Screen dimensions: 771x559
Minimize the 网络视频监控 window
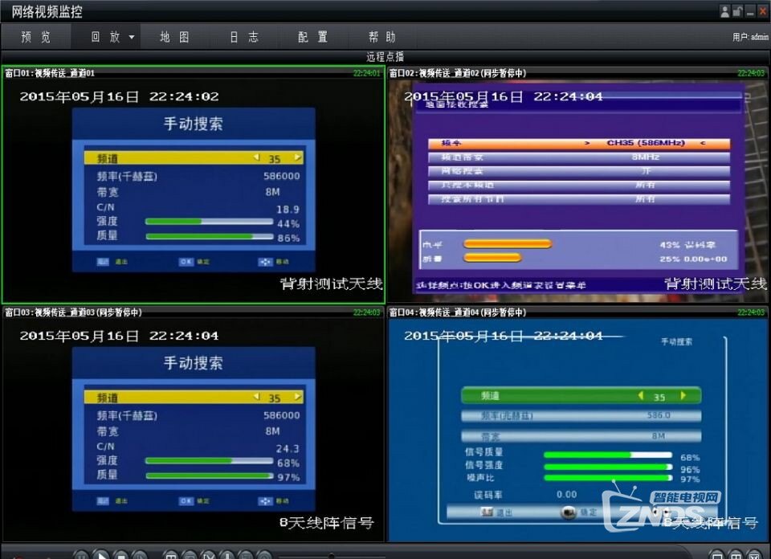pos(750,11)
